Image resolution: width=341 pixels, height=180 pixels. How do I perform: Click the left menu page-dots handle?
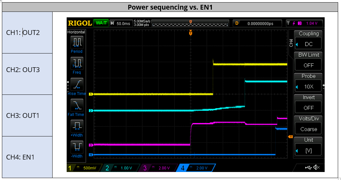point(68,87)
